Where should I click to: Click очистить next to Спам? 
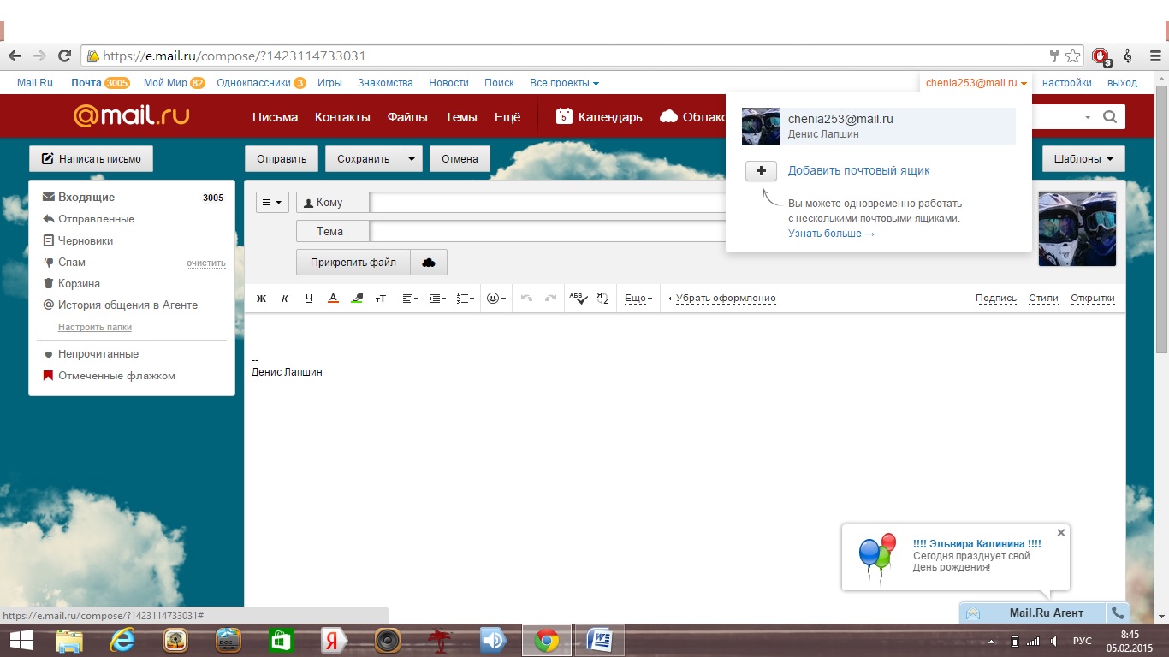point(206,263)
